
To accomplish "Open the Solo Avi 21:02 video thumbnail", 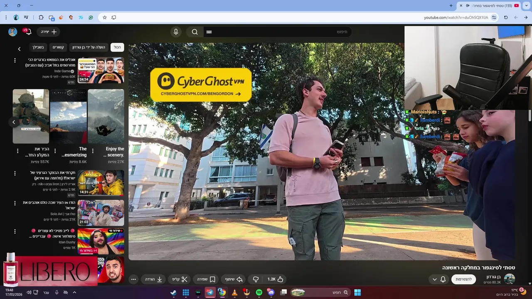I will (x=101, y=213).
